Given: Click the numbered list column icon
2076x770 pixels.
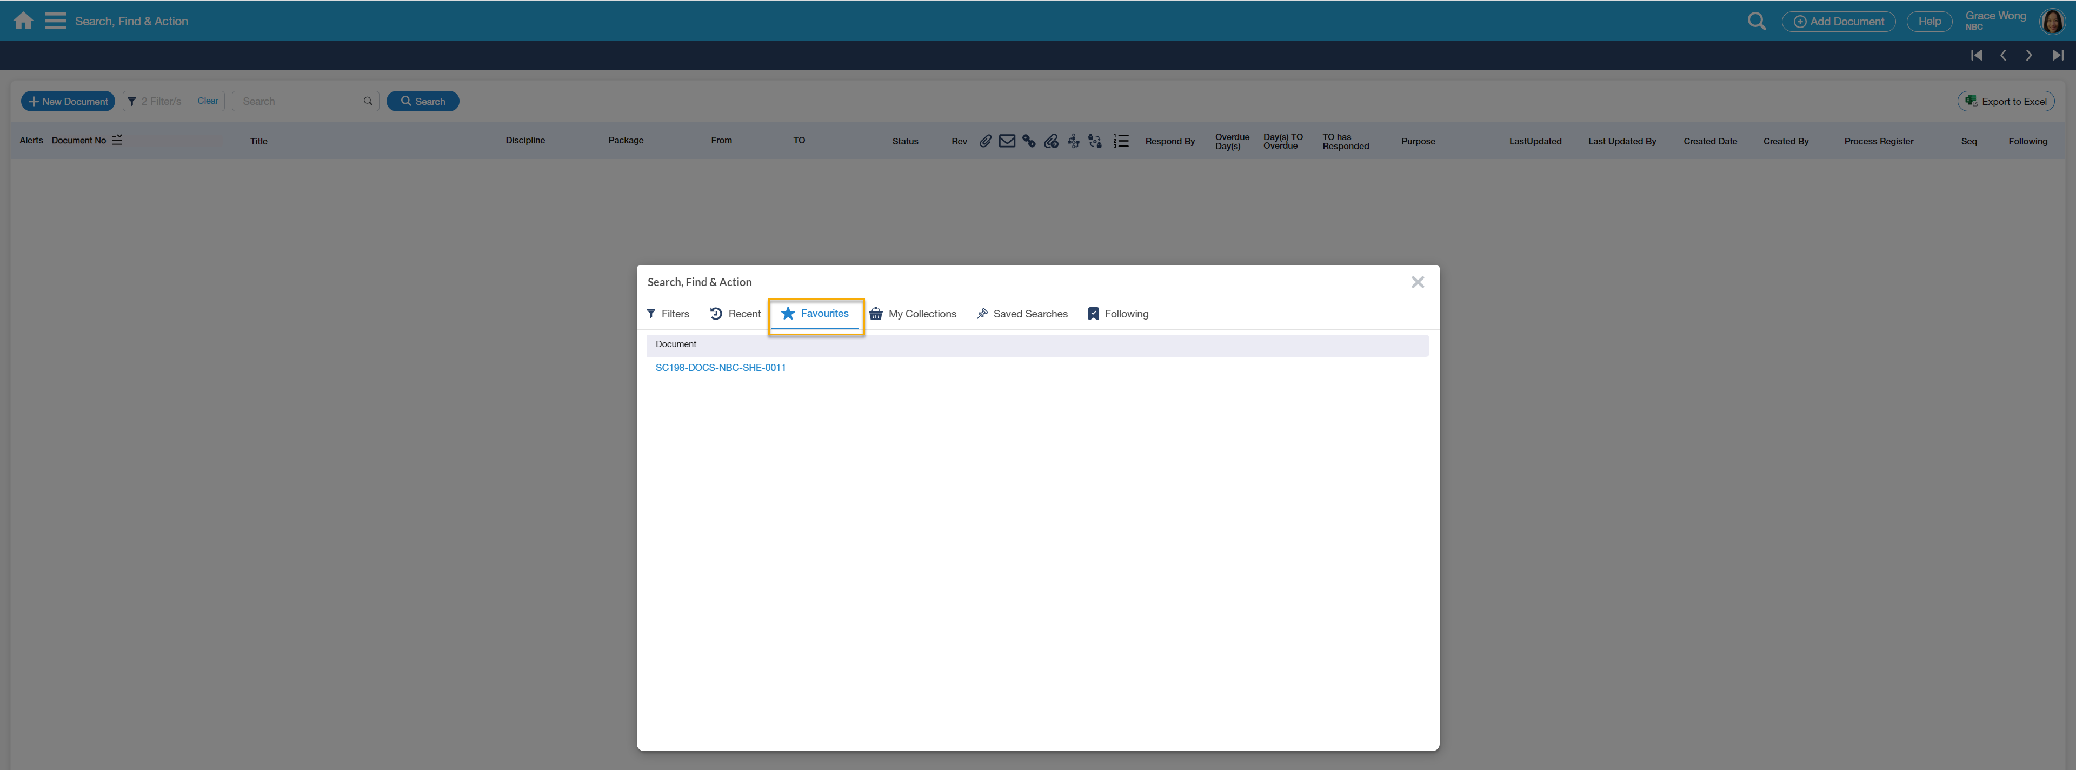Looking at the screenshot, I should (1120, 141).
